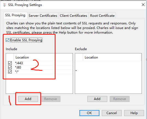Select the *:443 row in the Include list
The image size is (147, 119).
click(39, 63)
